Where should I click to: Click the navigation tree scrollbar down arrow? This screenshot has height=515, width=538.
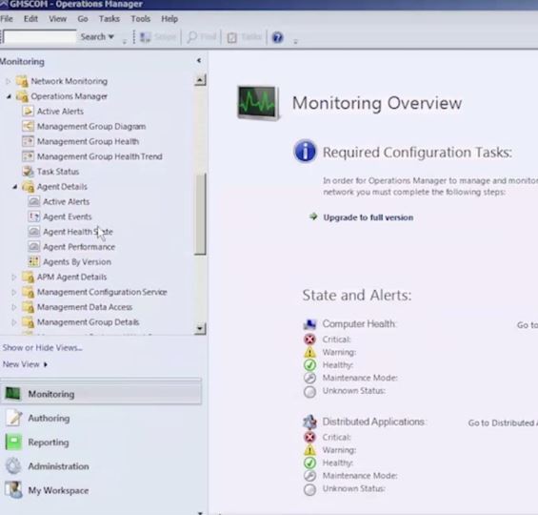(200, 328)
